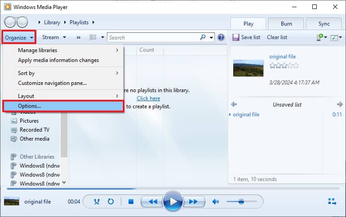Click the Playlists breadcrumb
Image resolution: width=346 pixels, height=217 pixels.
point(79,22)
